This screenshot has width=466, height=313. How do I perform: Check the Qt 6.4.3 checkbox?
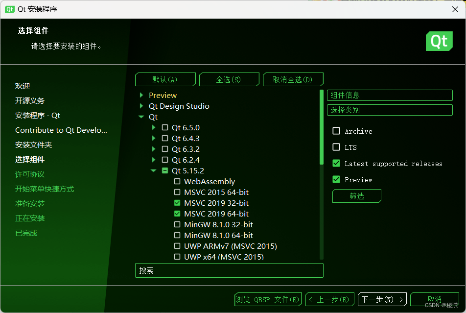point(165,138)
